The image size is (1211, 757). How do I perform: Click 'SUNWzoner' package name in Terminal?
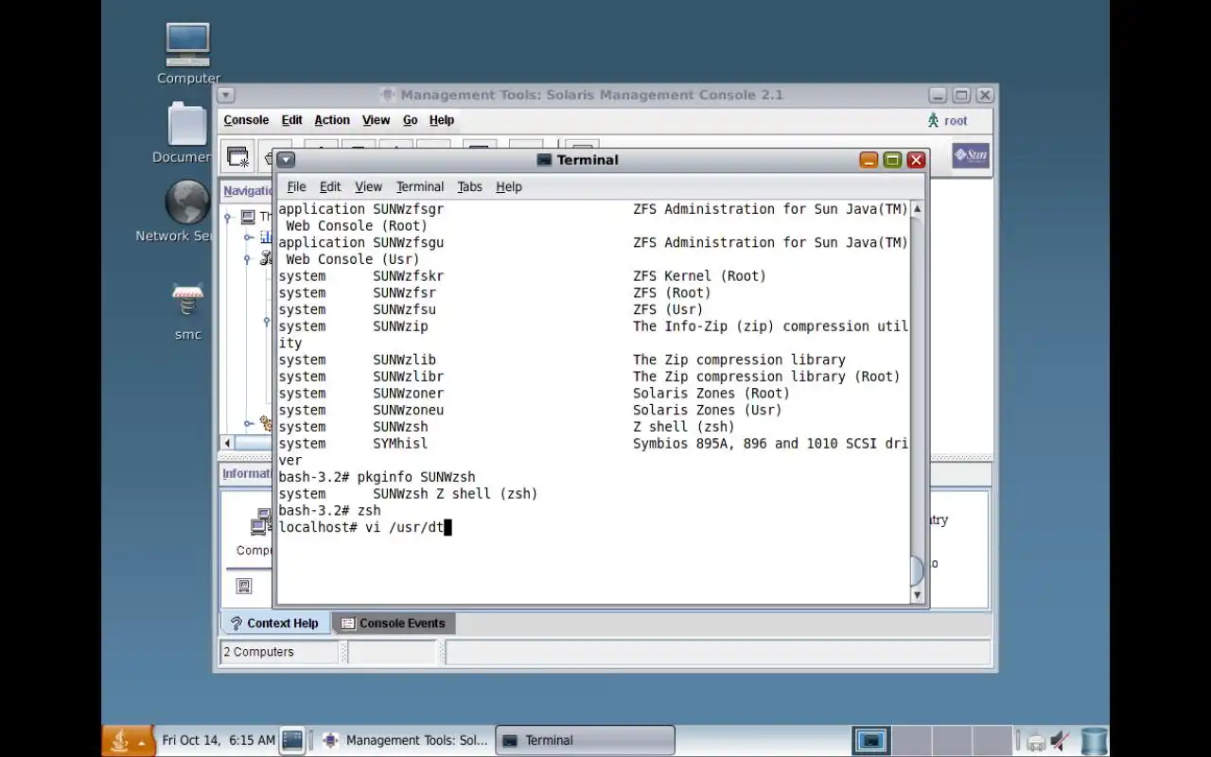point(408,394)
